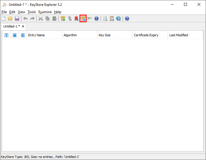Examine the clipboard with the toolbar icon

(x=112, y=18)
